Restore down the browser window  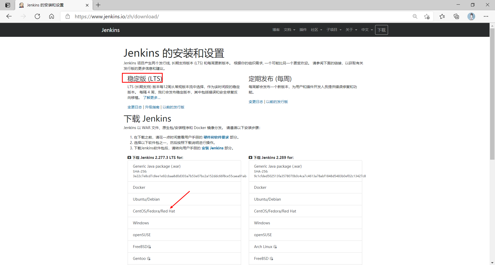tap(473, 5)
